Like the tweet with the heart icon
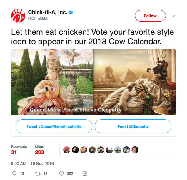The width and height of the screenshot is (187, 180). 61,174
